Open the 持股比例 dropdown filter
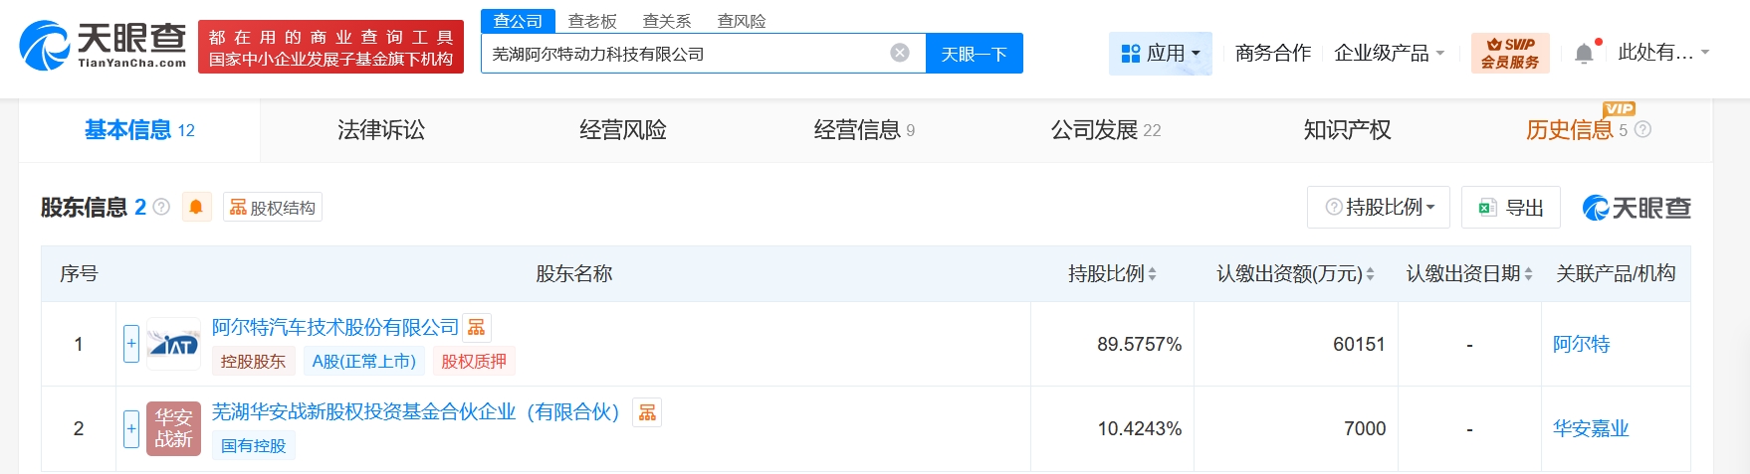The image size is (1750, 474). click(1379, 207)
